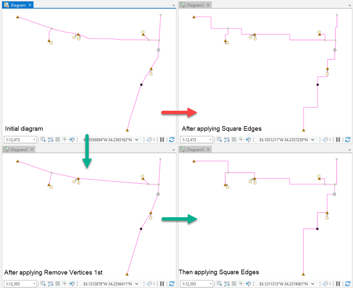Click the constraints crosshair icon in Diagram3 view
This screenshot has width=353, height=288.
[x=241, y=283]
